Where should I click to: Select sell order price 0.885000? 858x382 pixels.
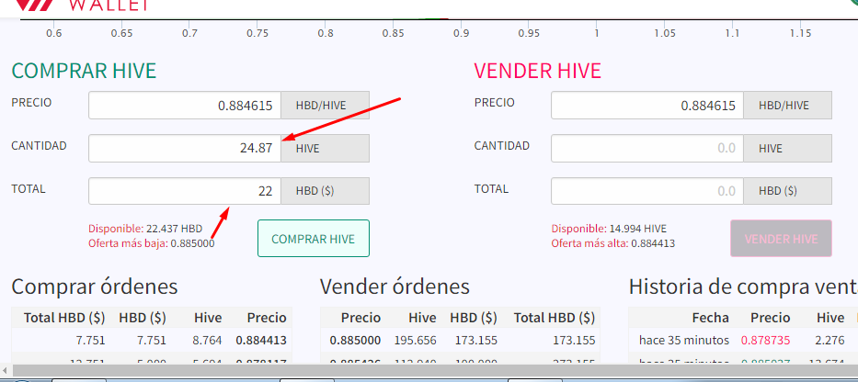point(355,341)
